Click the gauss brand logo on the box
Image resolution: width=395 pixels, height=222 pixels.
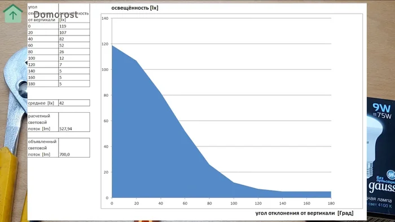[381, 187]
